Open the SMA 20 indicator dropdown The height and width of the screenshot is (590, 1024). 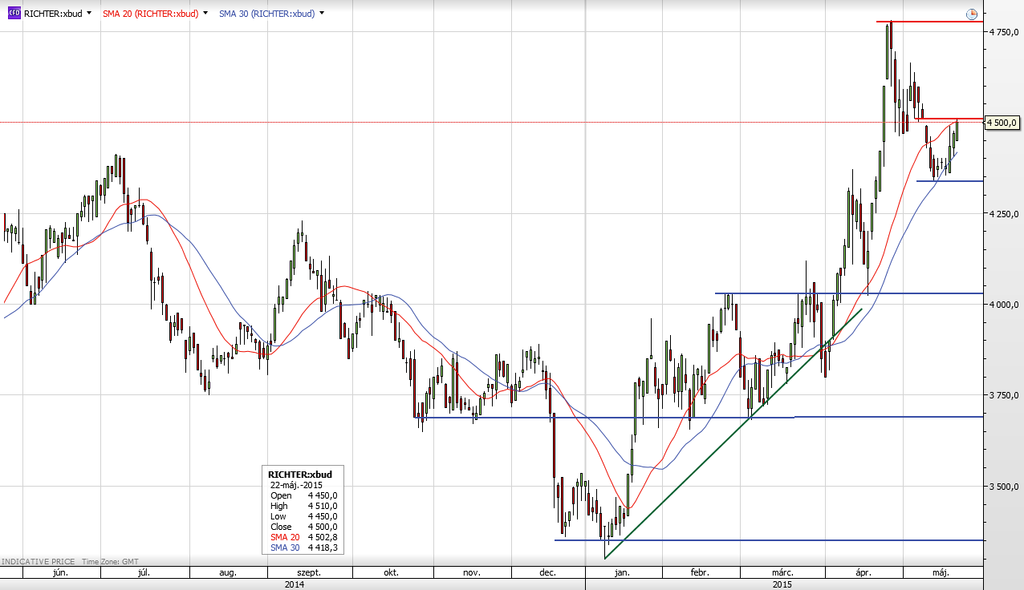tap(205, 13)
